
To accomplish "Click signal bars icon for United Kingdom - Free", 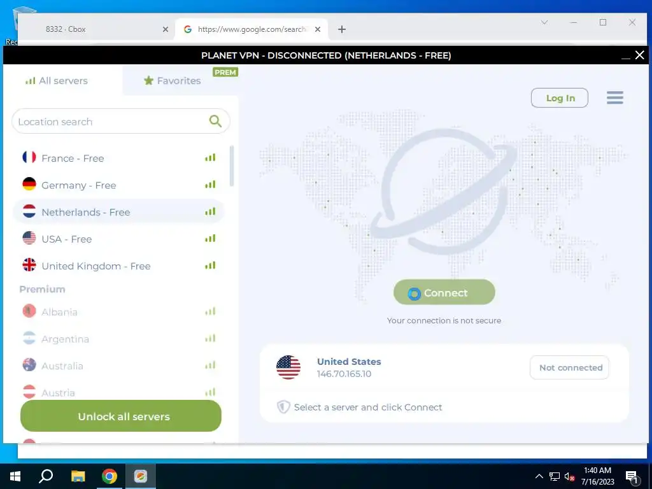I will [210, 266].
